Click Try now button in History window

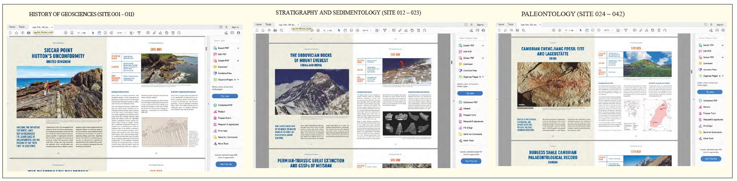pyautogui.click(x=225, y=96)
